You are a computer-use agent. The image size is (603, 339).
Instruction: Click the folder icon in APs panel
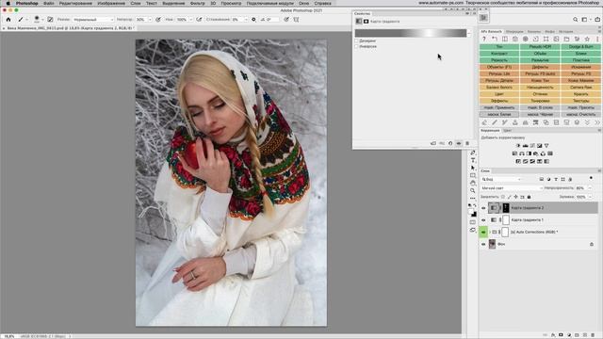coord(566,39)
